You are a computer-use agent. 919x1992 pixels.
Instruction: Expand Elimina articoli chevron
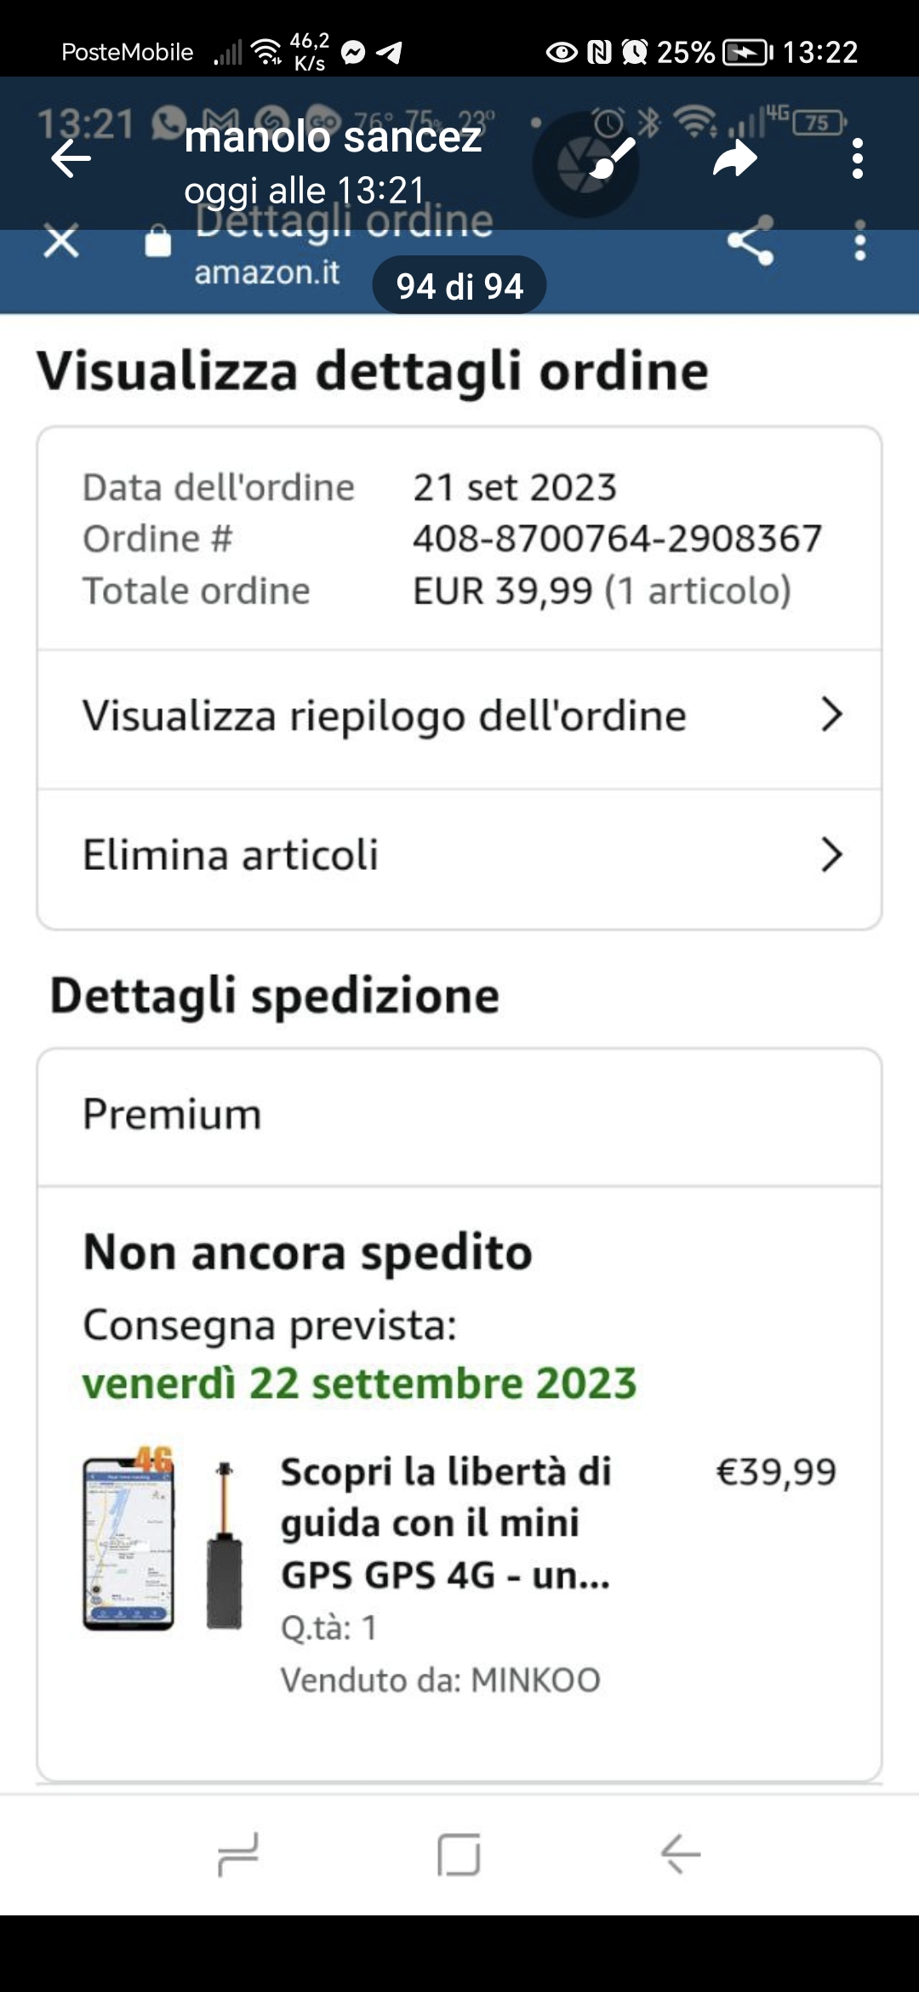coord(831,855)
